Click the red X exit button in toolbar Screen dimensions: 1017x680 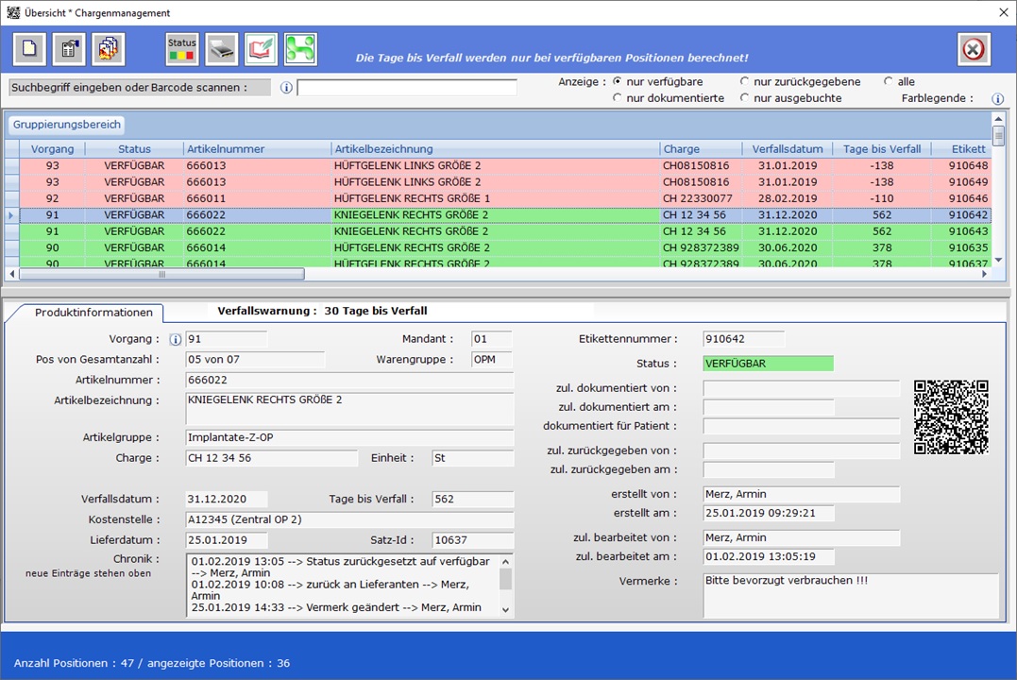pos(974,49)
